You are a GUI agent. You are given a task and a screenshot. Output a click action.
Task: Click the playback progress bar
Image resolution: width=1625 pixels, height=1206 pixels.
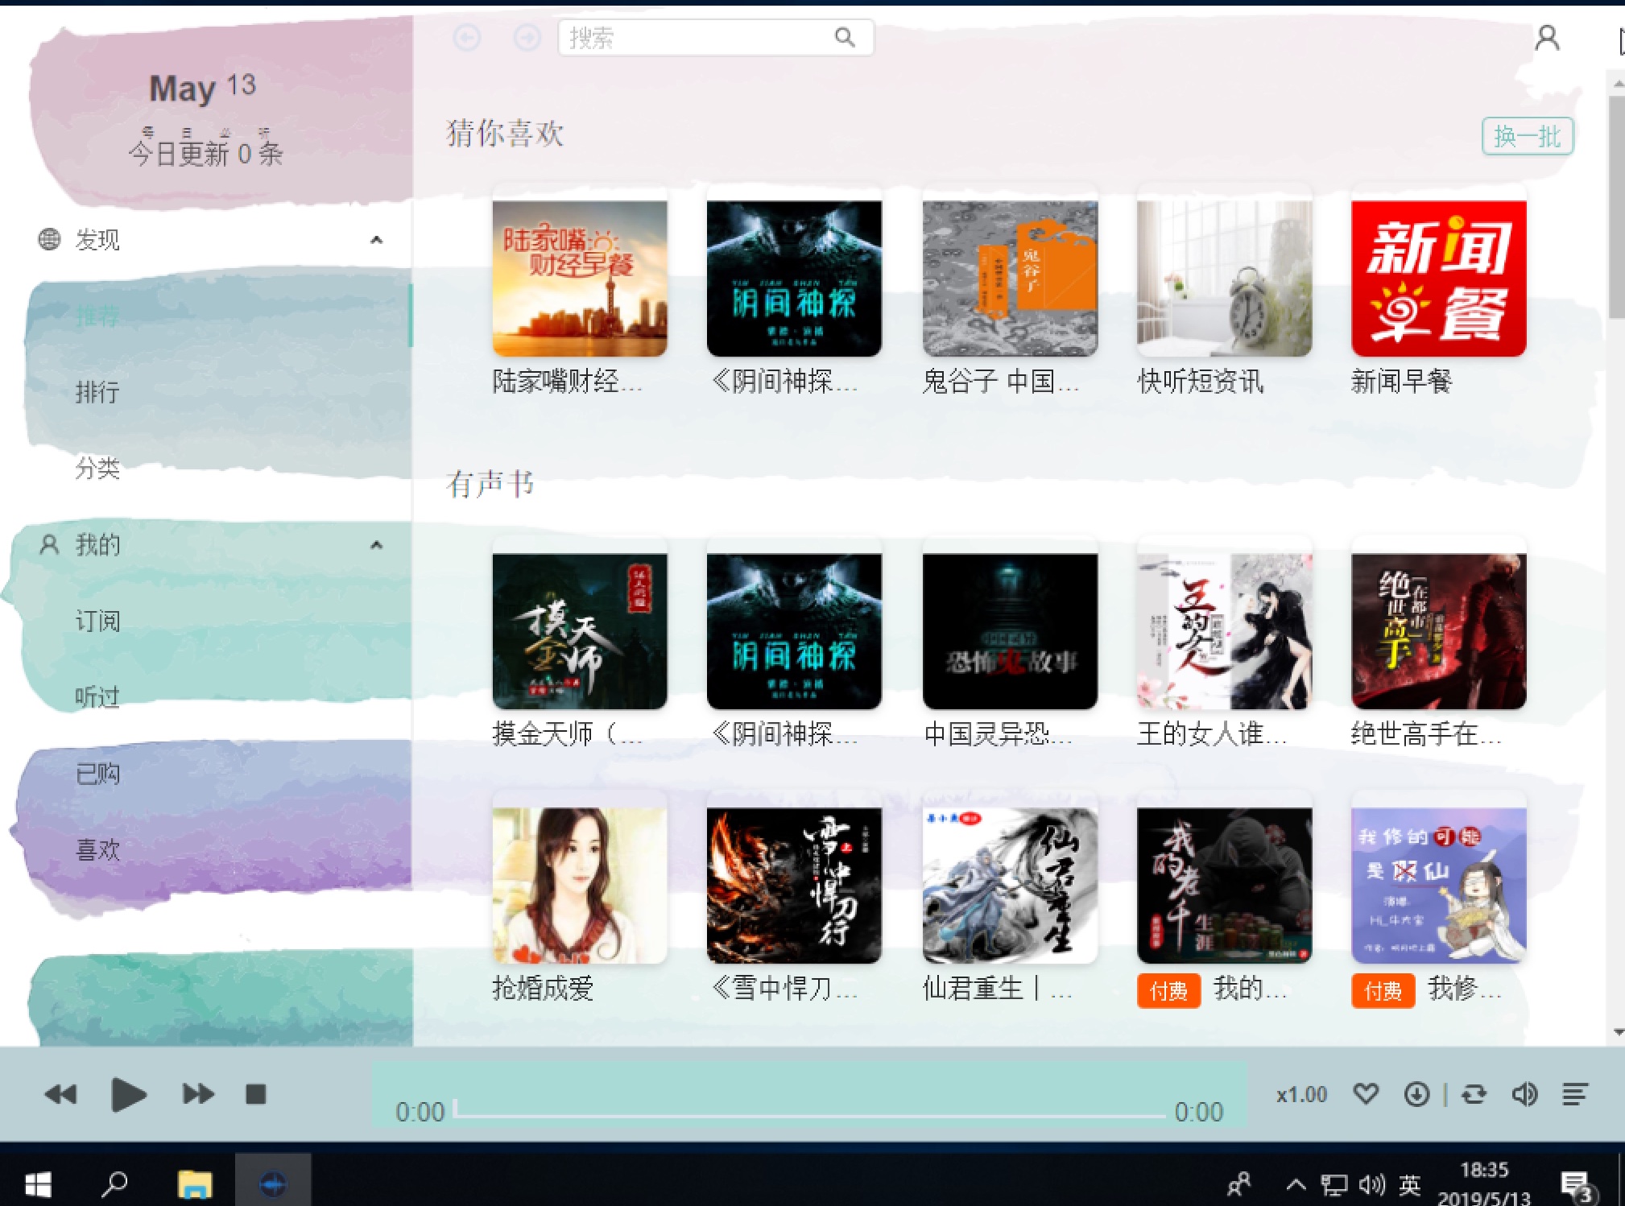click(x=809, y=1114)
